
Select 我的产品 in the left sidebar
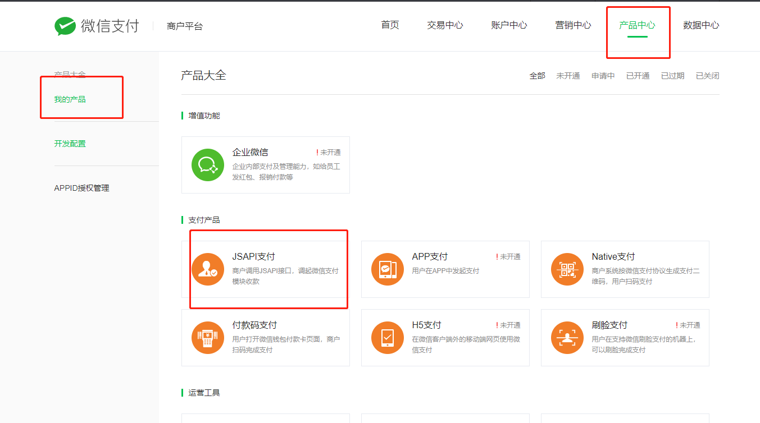click(70, 99)
